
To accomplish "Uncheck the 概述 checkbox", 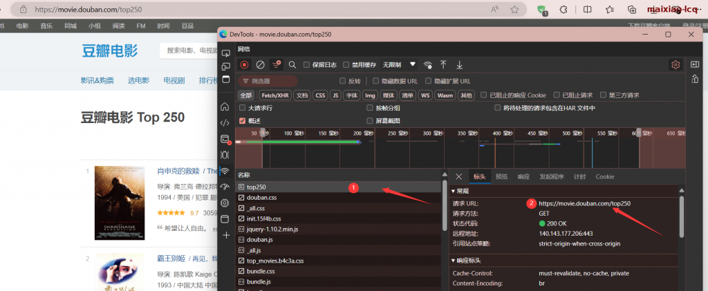I will pyautogui.click(x=242, y=120).
